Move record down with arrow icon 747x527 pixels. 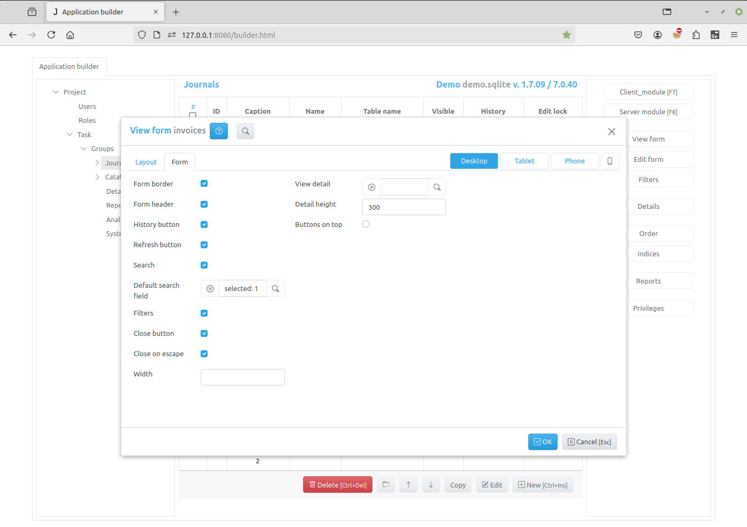pyautogui.click(x=431, y=484)
